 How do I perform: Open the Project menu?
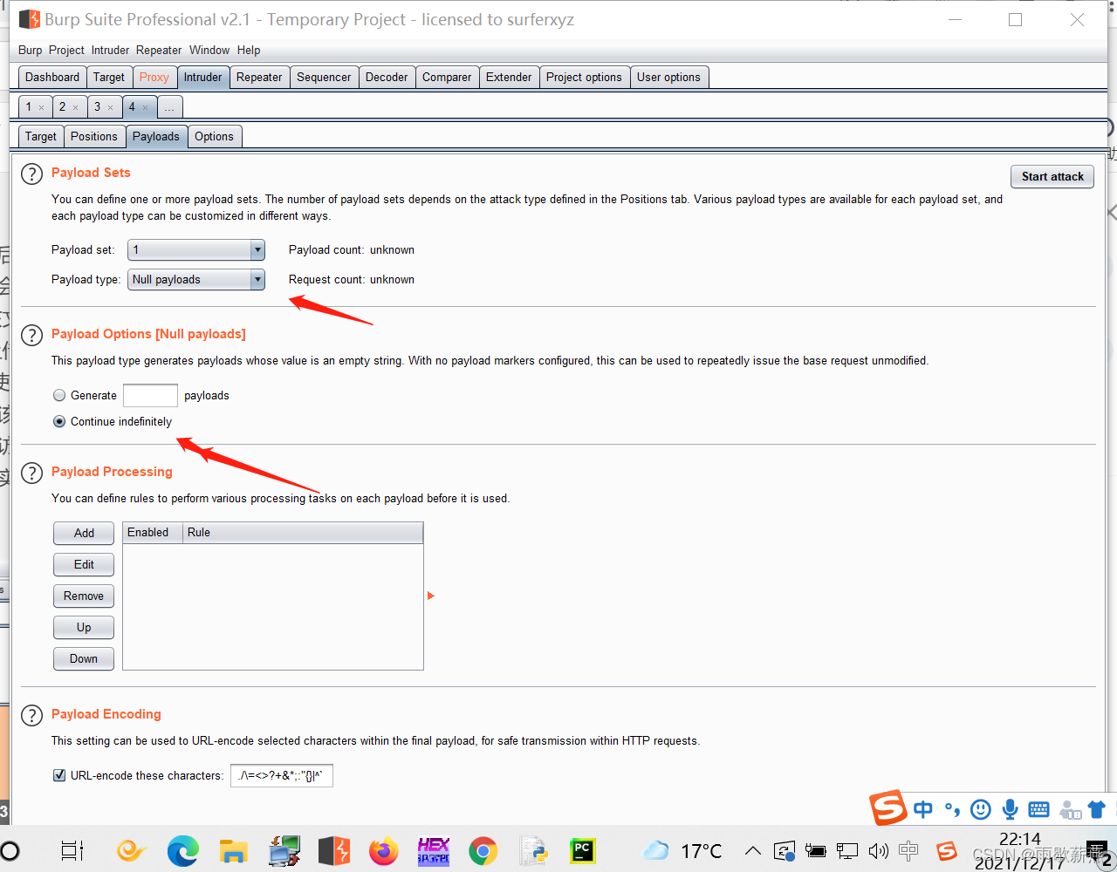[x=66, y=50]
